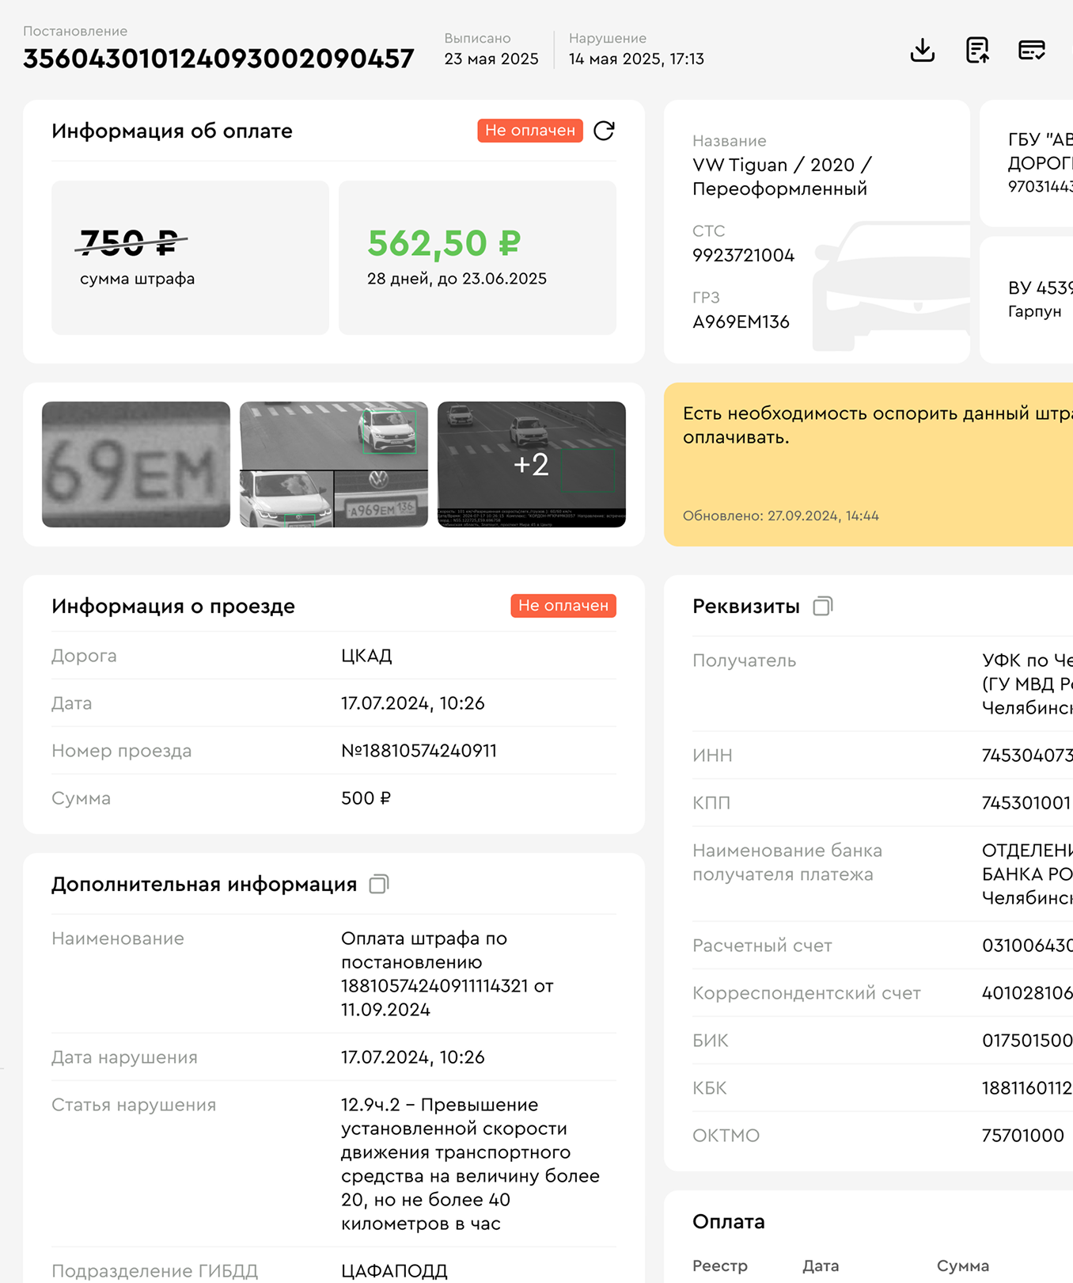Click the Оплата Дата column header
This screenshot has height=1283, width=1073.
tap(821, 1266)
